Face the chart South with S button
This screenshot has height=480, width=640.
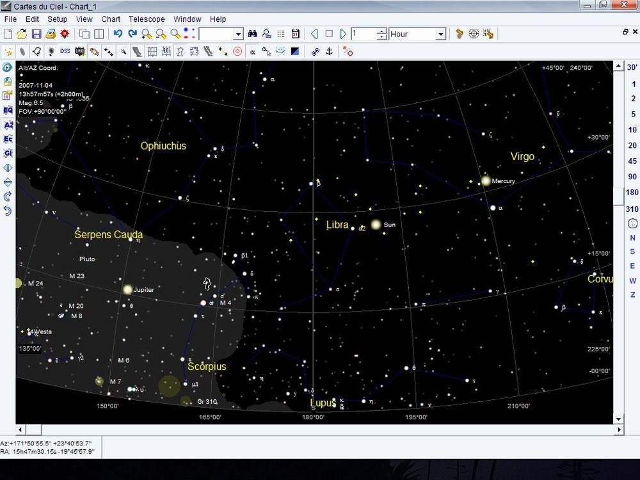[632, 252]
